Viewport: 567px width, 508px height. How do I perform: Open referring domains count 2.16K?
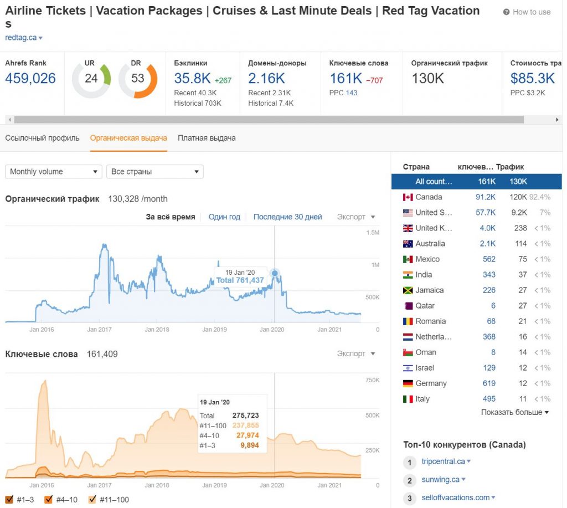click(x=266, y=79)
